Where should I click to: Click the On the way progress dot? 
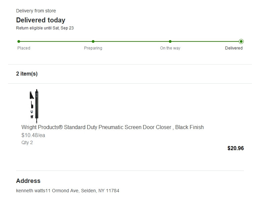[170, 41]
